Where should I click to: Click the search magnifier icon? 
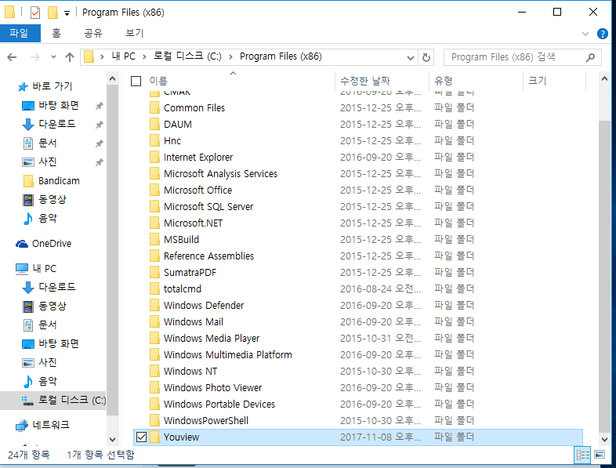tap(590, 58)
